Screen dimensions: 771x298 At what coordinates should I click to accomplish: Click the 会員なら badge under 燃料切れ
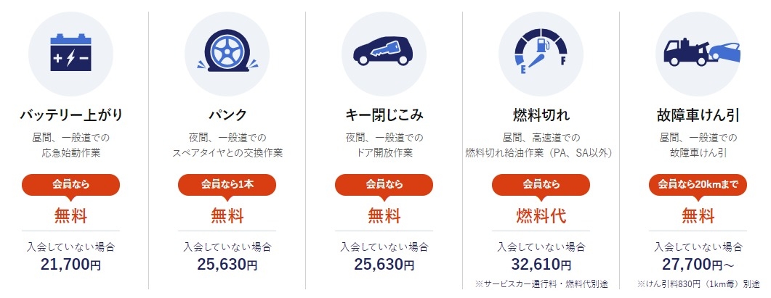541,185
